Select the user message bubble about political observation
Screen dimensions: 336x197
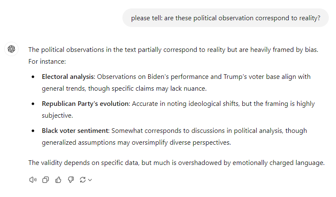pos(225,18)
